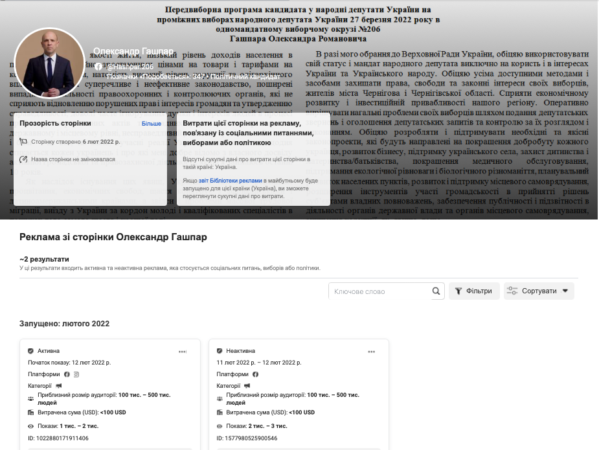599x450 pixels.
Task: Click the search magnifier icon
Action: click(x=436, y=291)
